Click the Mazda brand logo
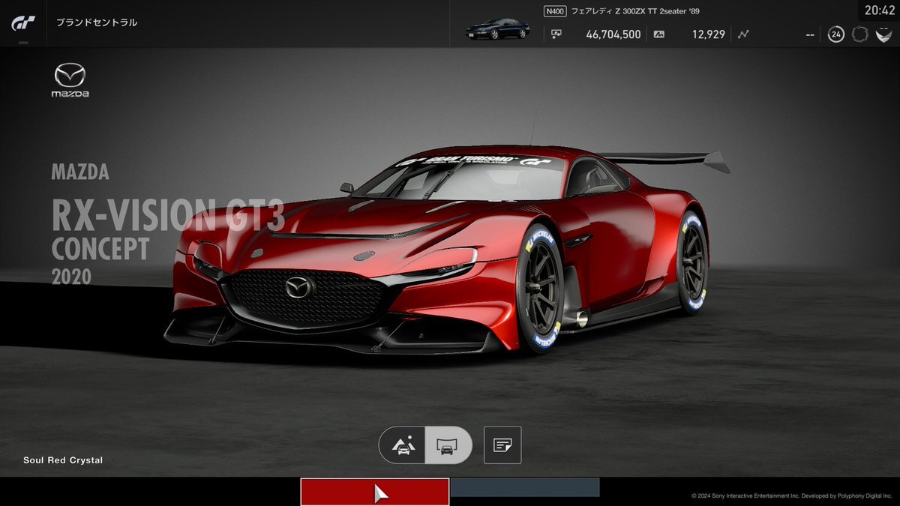Viewport: 900px width, 506px height. point(70,80)
